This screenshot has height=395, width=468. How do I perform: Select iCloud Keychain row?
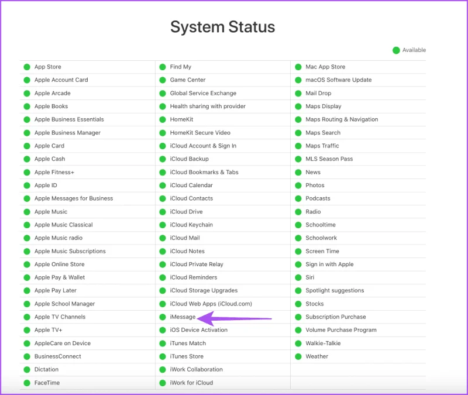pyautogui.click(x=191, y=225)
